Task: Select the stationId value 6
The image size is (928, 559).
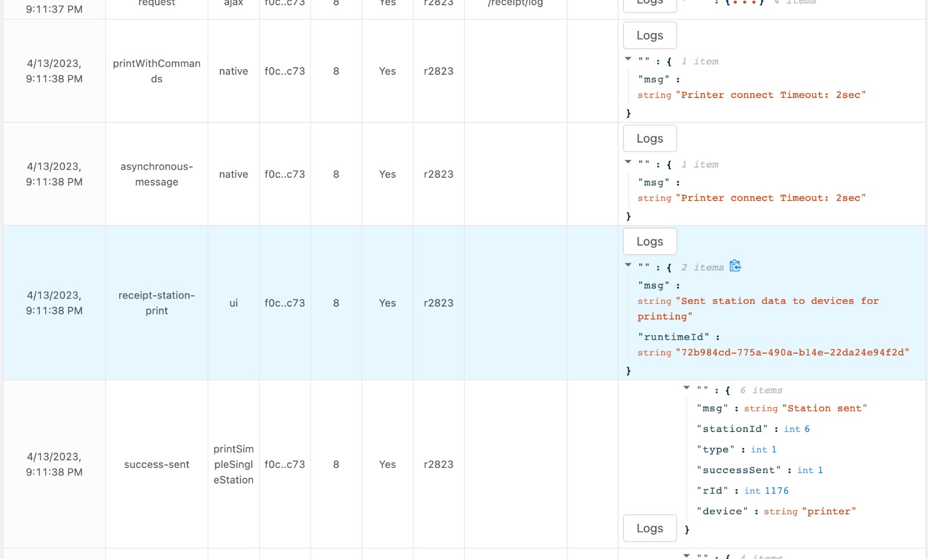Action: coord(807,429)
